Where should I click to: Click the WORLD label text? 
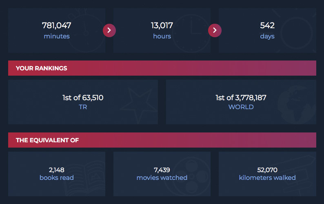pyautogui.click(x=241, y=107)
